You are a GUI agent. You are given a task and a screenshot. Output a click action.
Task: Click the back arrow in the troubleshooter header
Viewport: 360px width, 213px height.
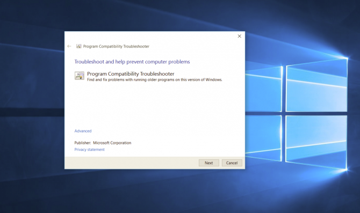69,46
